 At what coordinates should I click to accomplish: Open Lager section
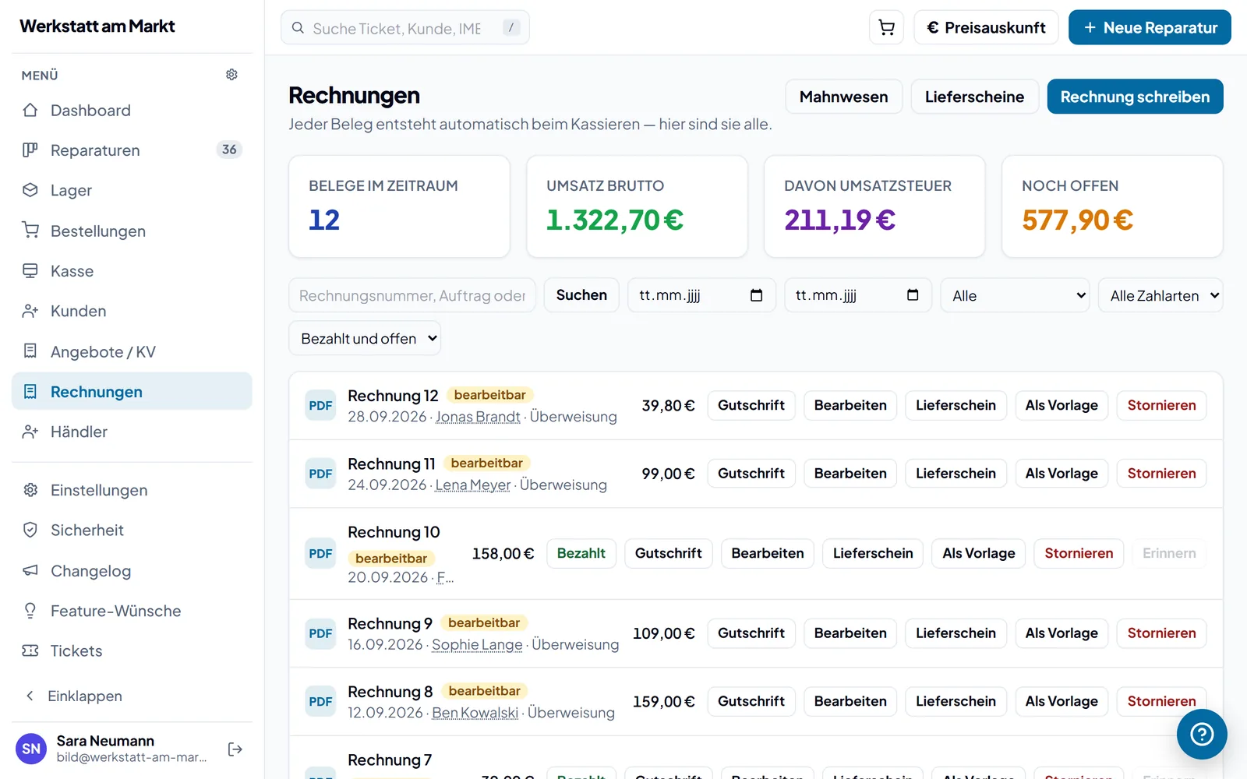pos(132,191)
